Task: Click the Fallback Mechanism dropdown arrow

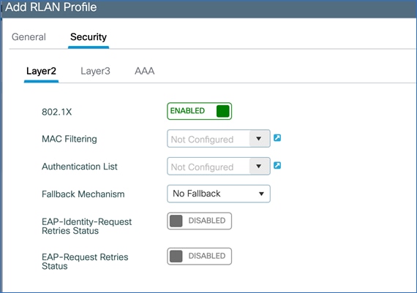Action: pyautogui.click(x=261, y=194)
